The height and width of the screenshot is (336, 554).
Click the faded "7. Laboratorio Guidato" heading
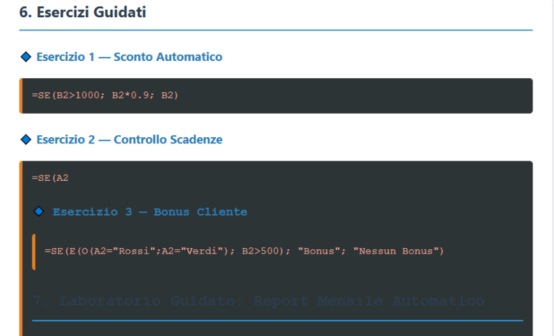click(x=139, y=301)
